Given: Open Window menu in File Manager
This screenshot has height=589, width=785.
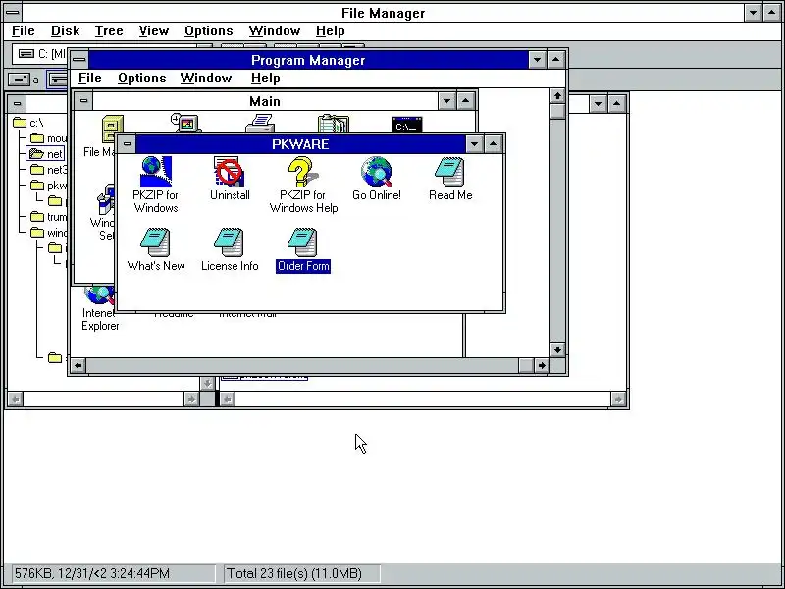Looking at the screenshot, I should pyautogui.click(x=275, y=31).
